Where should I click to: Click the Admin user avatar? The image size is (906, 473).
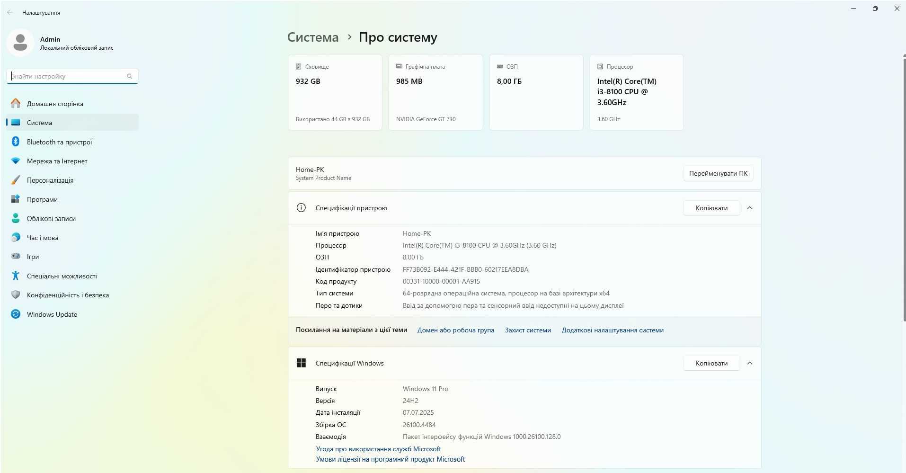coord(20,43)
